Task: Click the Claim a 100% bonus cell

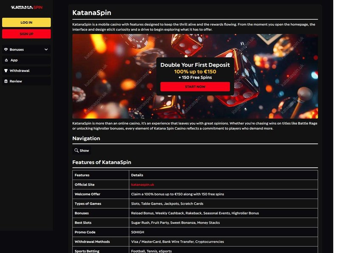Action: point(178,194)
